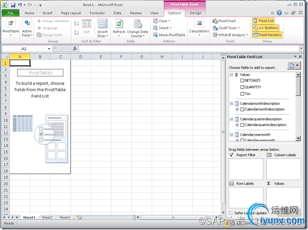Screen dimensions: 308x230
Task: Click inside the formula bar input
Action: click(189, 49)
